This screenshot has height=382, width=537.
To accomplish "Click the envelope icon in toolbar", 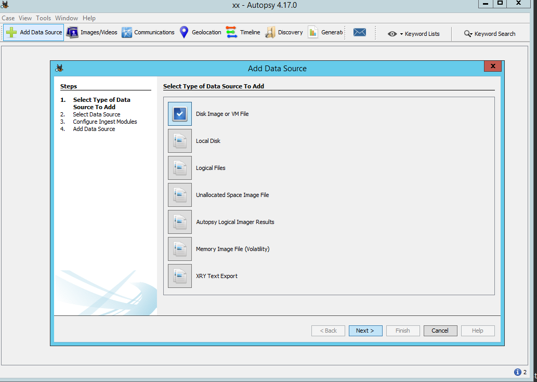I will pyautogui.click(x=360, y=32).
